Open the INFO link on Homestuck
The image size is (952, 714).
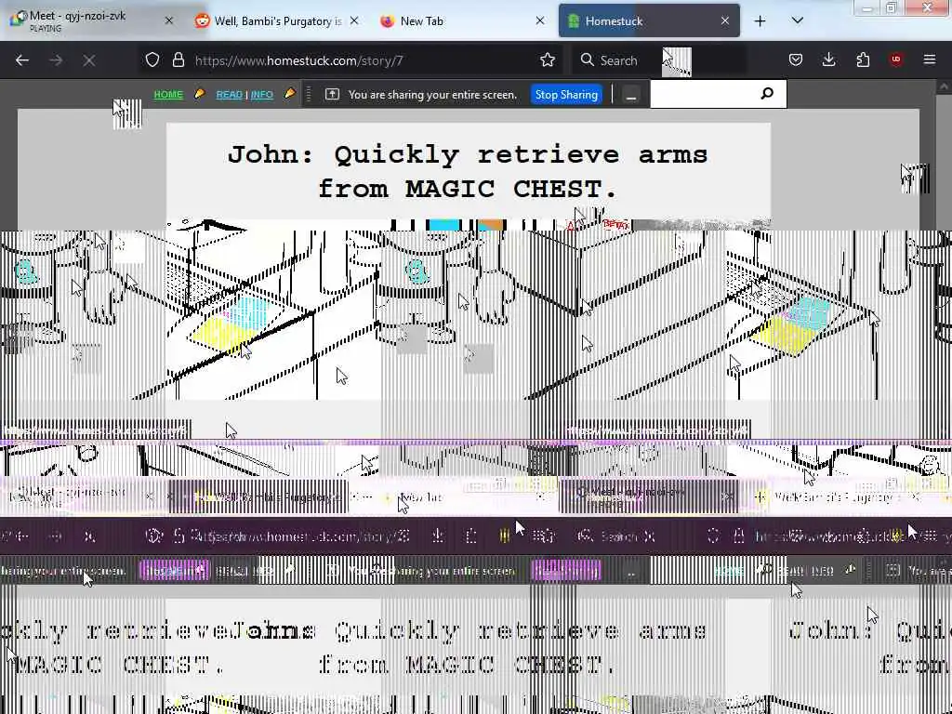point(261,95)
